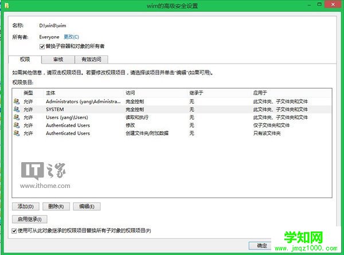Confirm with the 确定 button
Viewport: 344px width, 255px height.
pyautogui.click(x=261, y=246)
